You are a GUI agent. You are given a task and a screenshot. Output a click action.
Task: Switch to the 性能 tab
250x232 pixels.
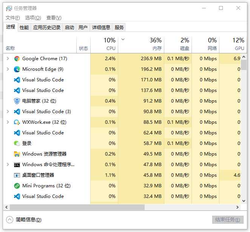24,28
